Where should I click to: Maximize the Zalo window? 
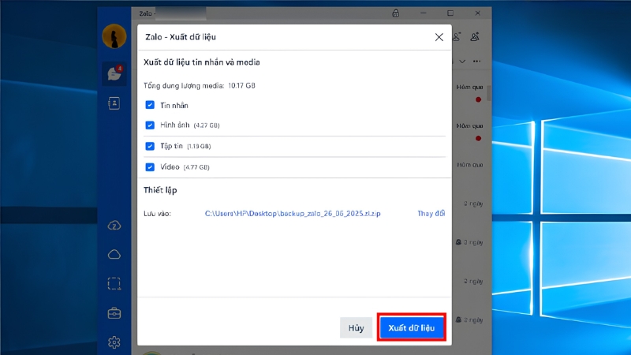pyautogui.click(x=450, y=13)
